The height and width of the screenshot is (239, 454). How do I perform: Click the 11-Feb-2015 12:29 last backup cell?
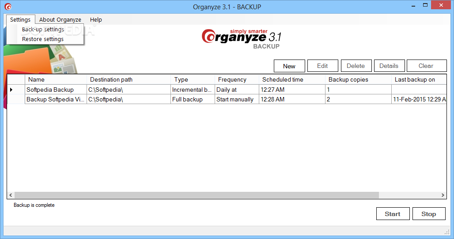tap(419, 99)
